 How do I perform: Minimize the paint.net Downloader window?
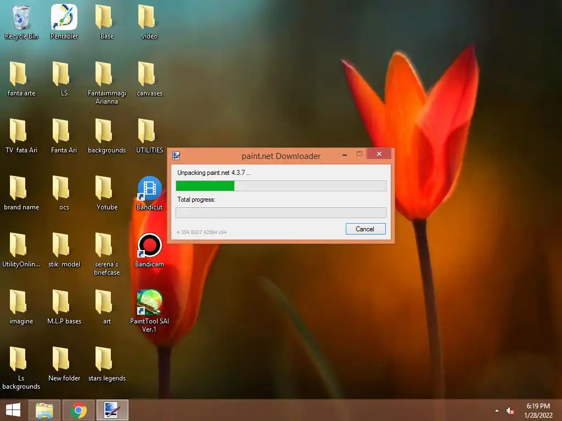345,155
